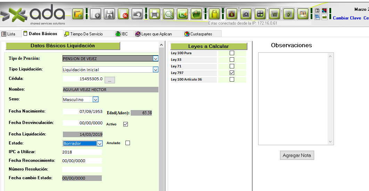Click the padlock icon in toolbar
The image size is (369, 191).
[214, 14]
